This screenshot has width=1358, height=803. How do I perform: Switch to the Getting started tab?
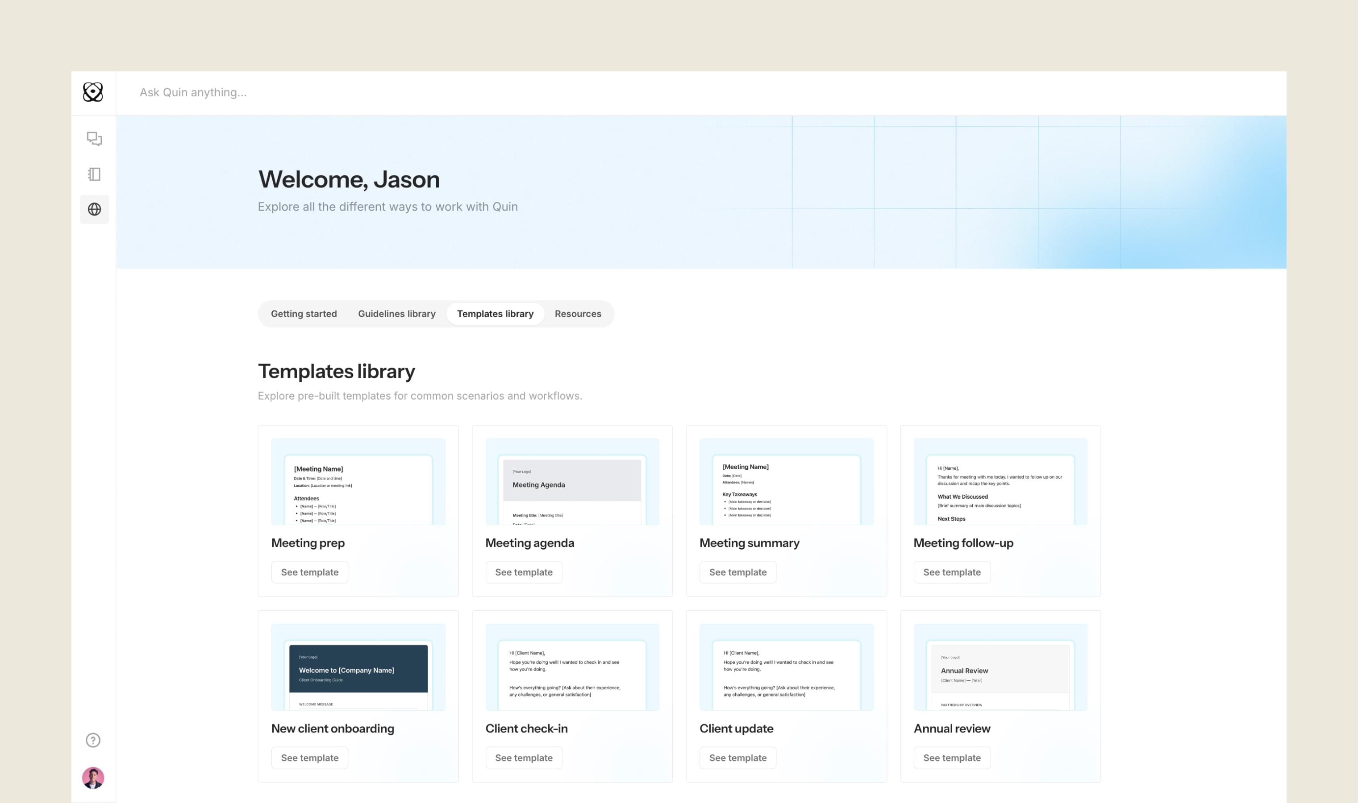click(304, 314)
